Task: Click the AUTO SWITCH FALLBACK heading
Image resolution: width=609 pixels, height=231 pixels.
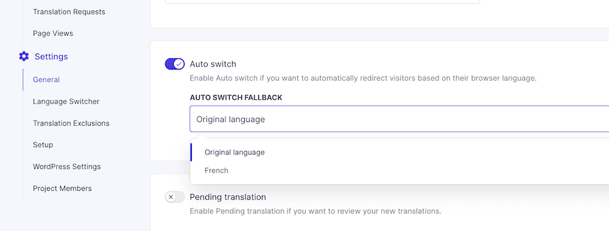Action: pyautogui.click(x=236, y=98)
